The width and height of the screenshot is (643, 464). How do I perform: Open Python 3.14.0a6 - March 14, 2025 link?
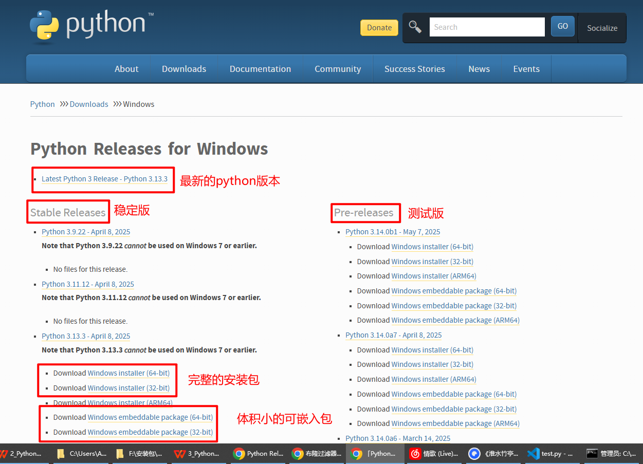398,438
